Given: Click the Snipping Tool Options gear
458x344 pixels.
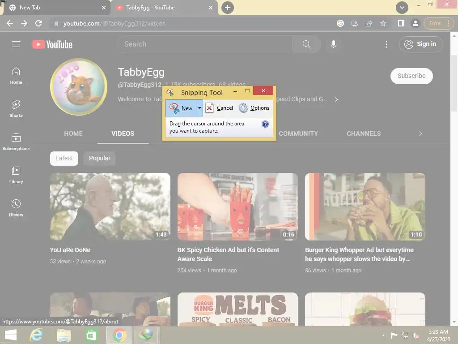Looking at the screenshot, I should (x=254, y=108).
